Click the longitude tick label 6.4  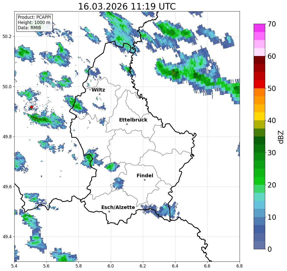pos(175,266)
